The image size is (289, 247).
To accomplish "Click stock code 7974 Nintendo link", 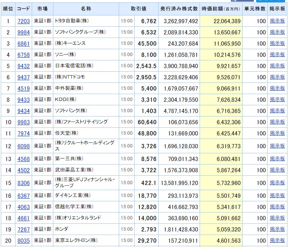I will [x=24, y=133].
